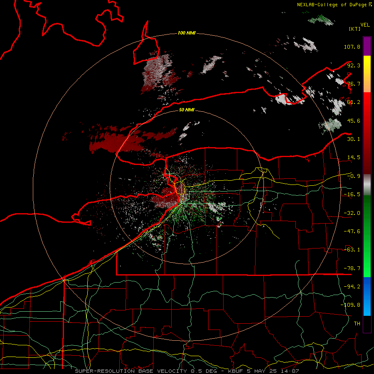374x374 pixels.
Task: Click the -0.9 velocity scale value
Action: pyautogui.click(x=354, y=176)
